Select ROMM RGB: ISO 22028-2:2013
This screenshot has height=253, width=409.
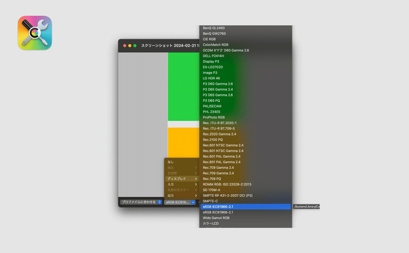pyautogui.click(x=246, y=185)
